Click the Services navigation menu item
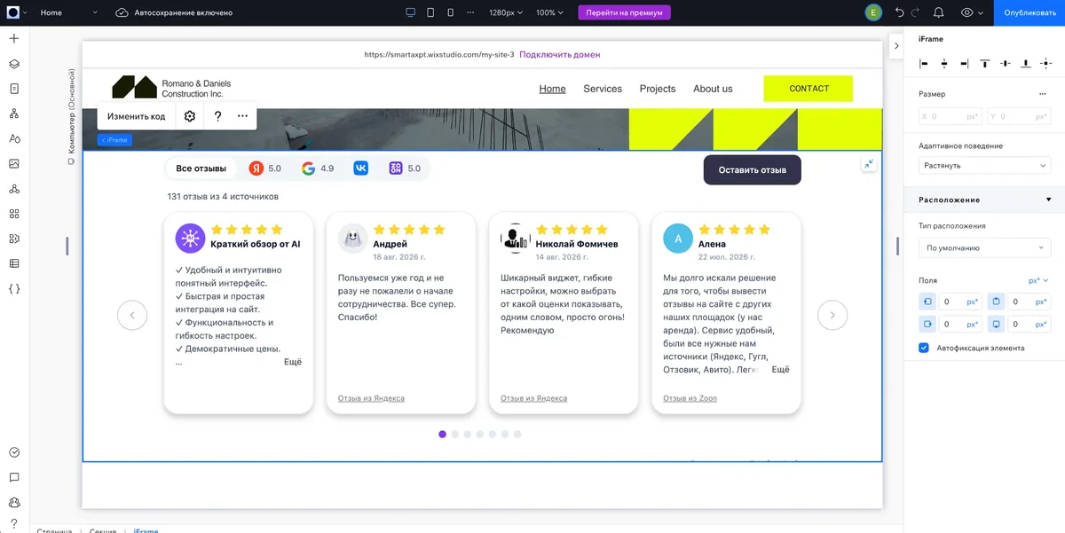The image size is (1065, 533). 603,89
